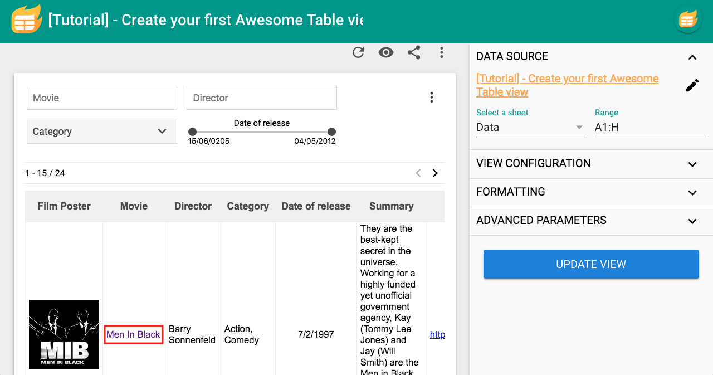Open the Awesome Table round icon at top right
713x375 pixels.
[687, 20]
